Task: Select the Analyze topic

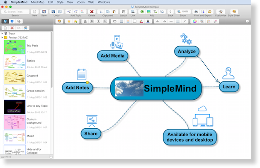Action: (x=187, y=51)
